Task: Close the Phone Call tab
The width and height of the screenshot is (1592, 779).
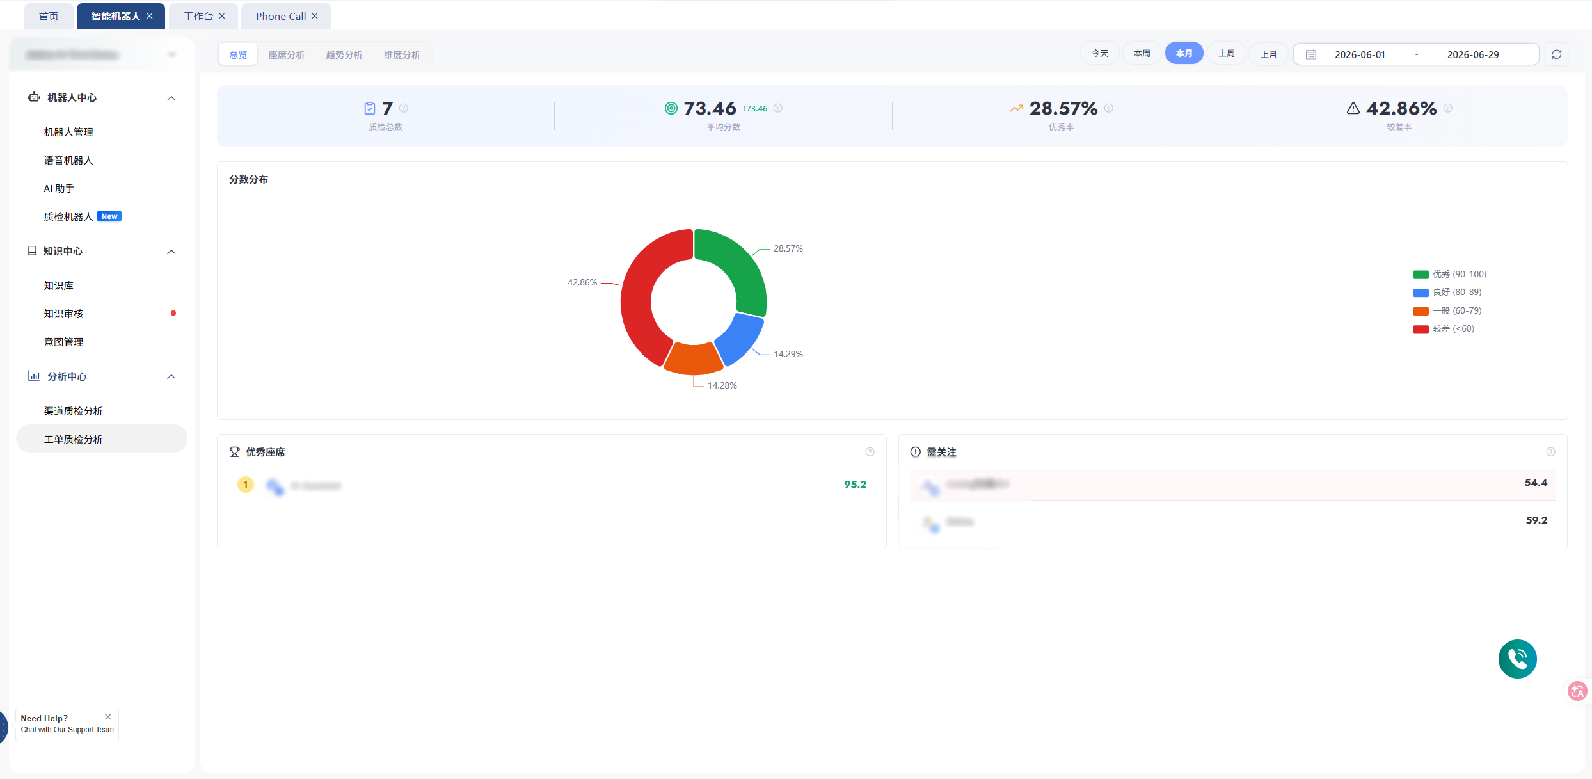Action: point(315,16)
